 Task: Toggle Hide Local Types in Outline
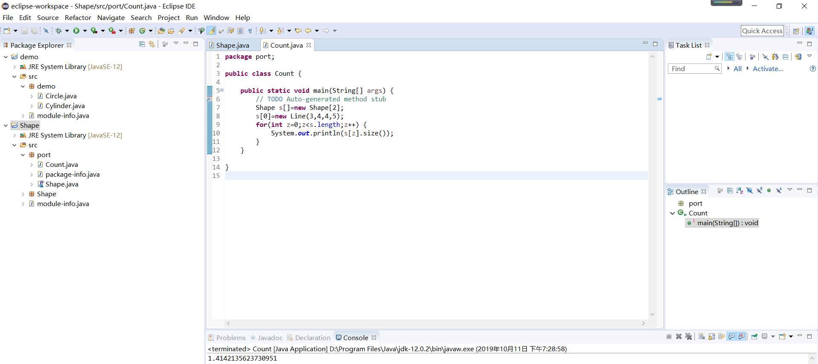[779, 190]
